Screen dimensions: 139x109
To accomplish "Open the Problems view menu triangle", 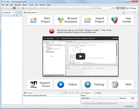I will (x=130, y=92).
